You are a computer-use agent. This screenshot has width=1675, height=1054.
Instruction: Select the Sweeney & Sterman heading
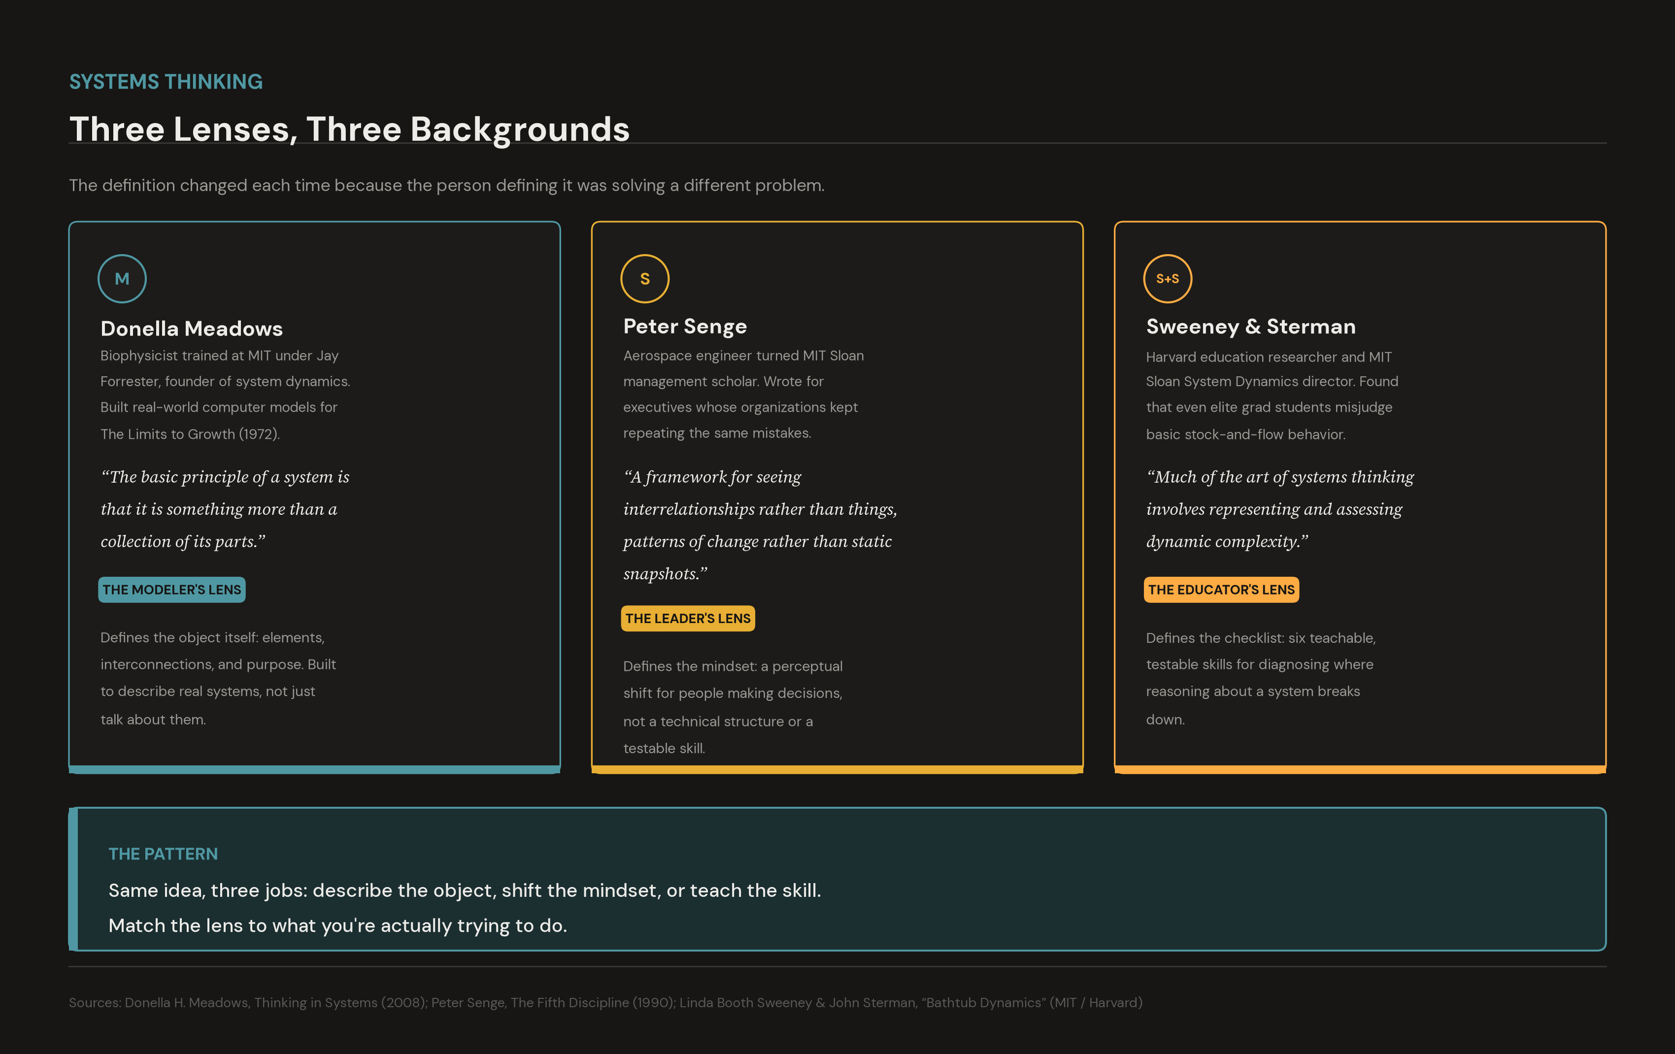[1251, 326]
